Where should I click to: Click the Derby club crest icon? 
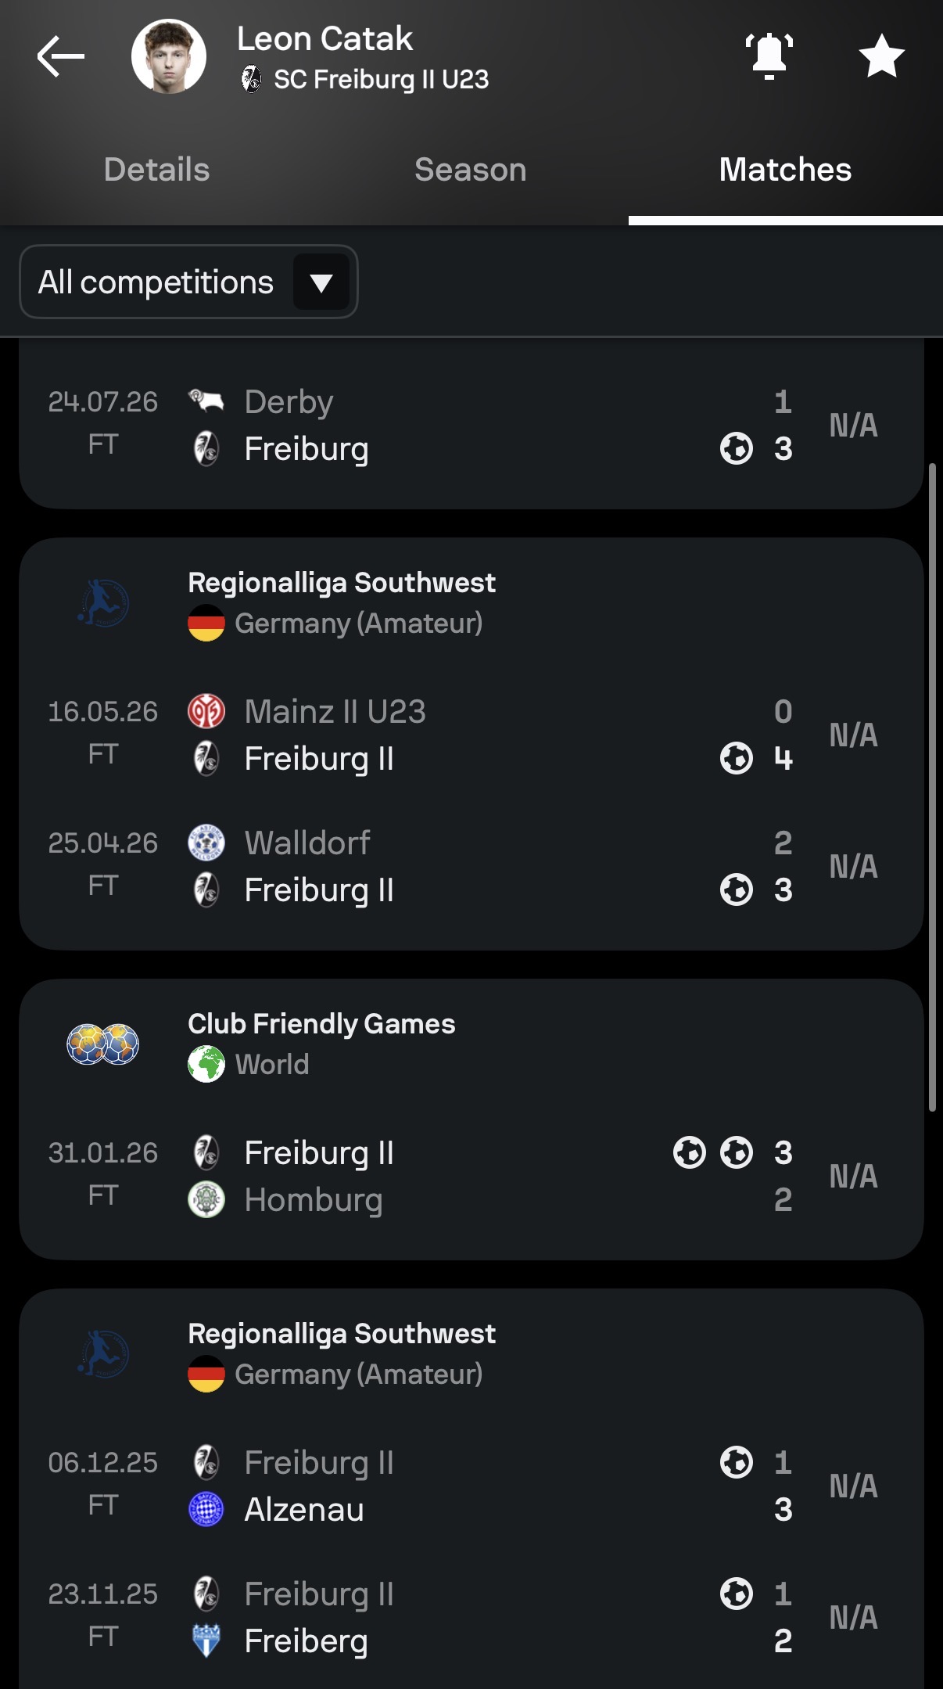206,401
